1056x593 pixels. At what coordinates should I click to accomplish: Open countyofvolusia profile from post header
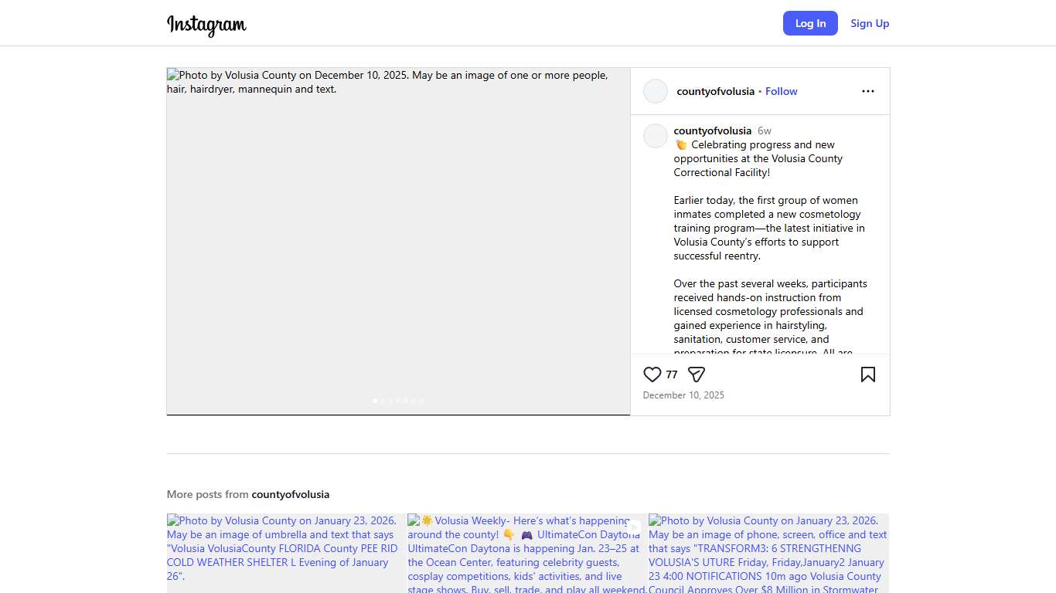(x=715, y=91)
